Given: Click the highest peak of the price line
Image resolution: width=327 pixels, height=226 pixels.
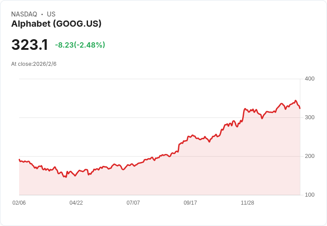Looking at the screenshot, I should click(295, 101).
